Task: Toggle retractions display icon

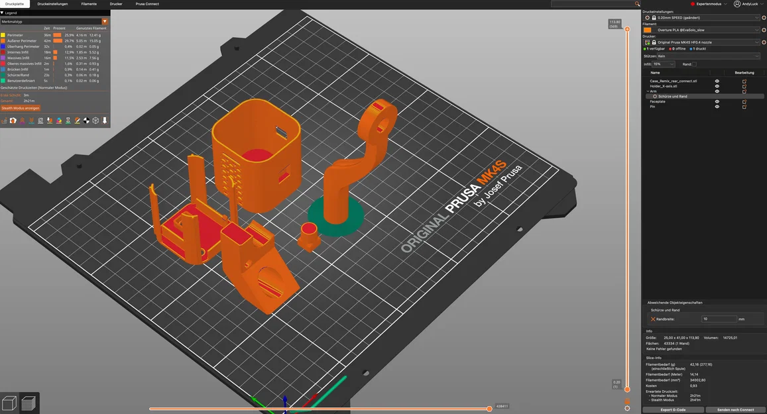Action: click(x=23, y=121)
